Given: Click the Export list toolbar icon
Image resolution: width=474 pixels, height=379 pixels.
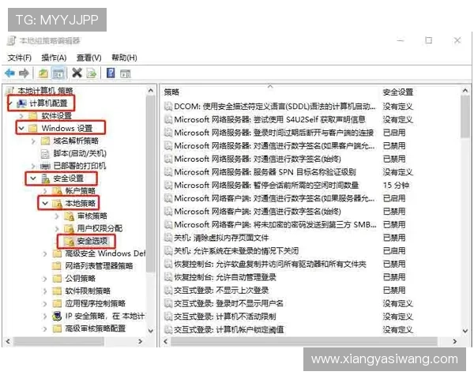Looking at the screenshot, I should click(x=92, y=73).
